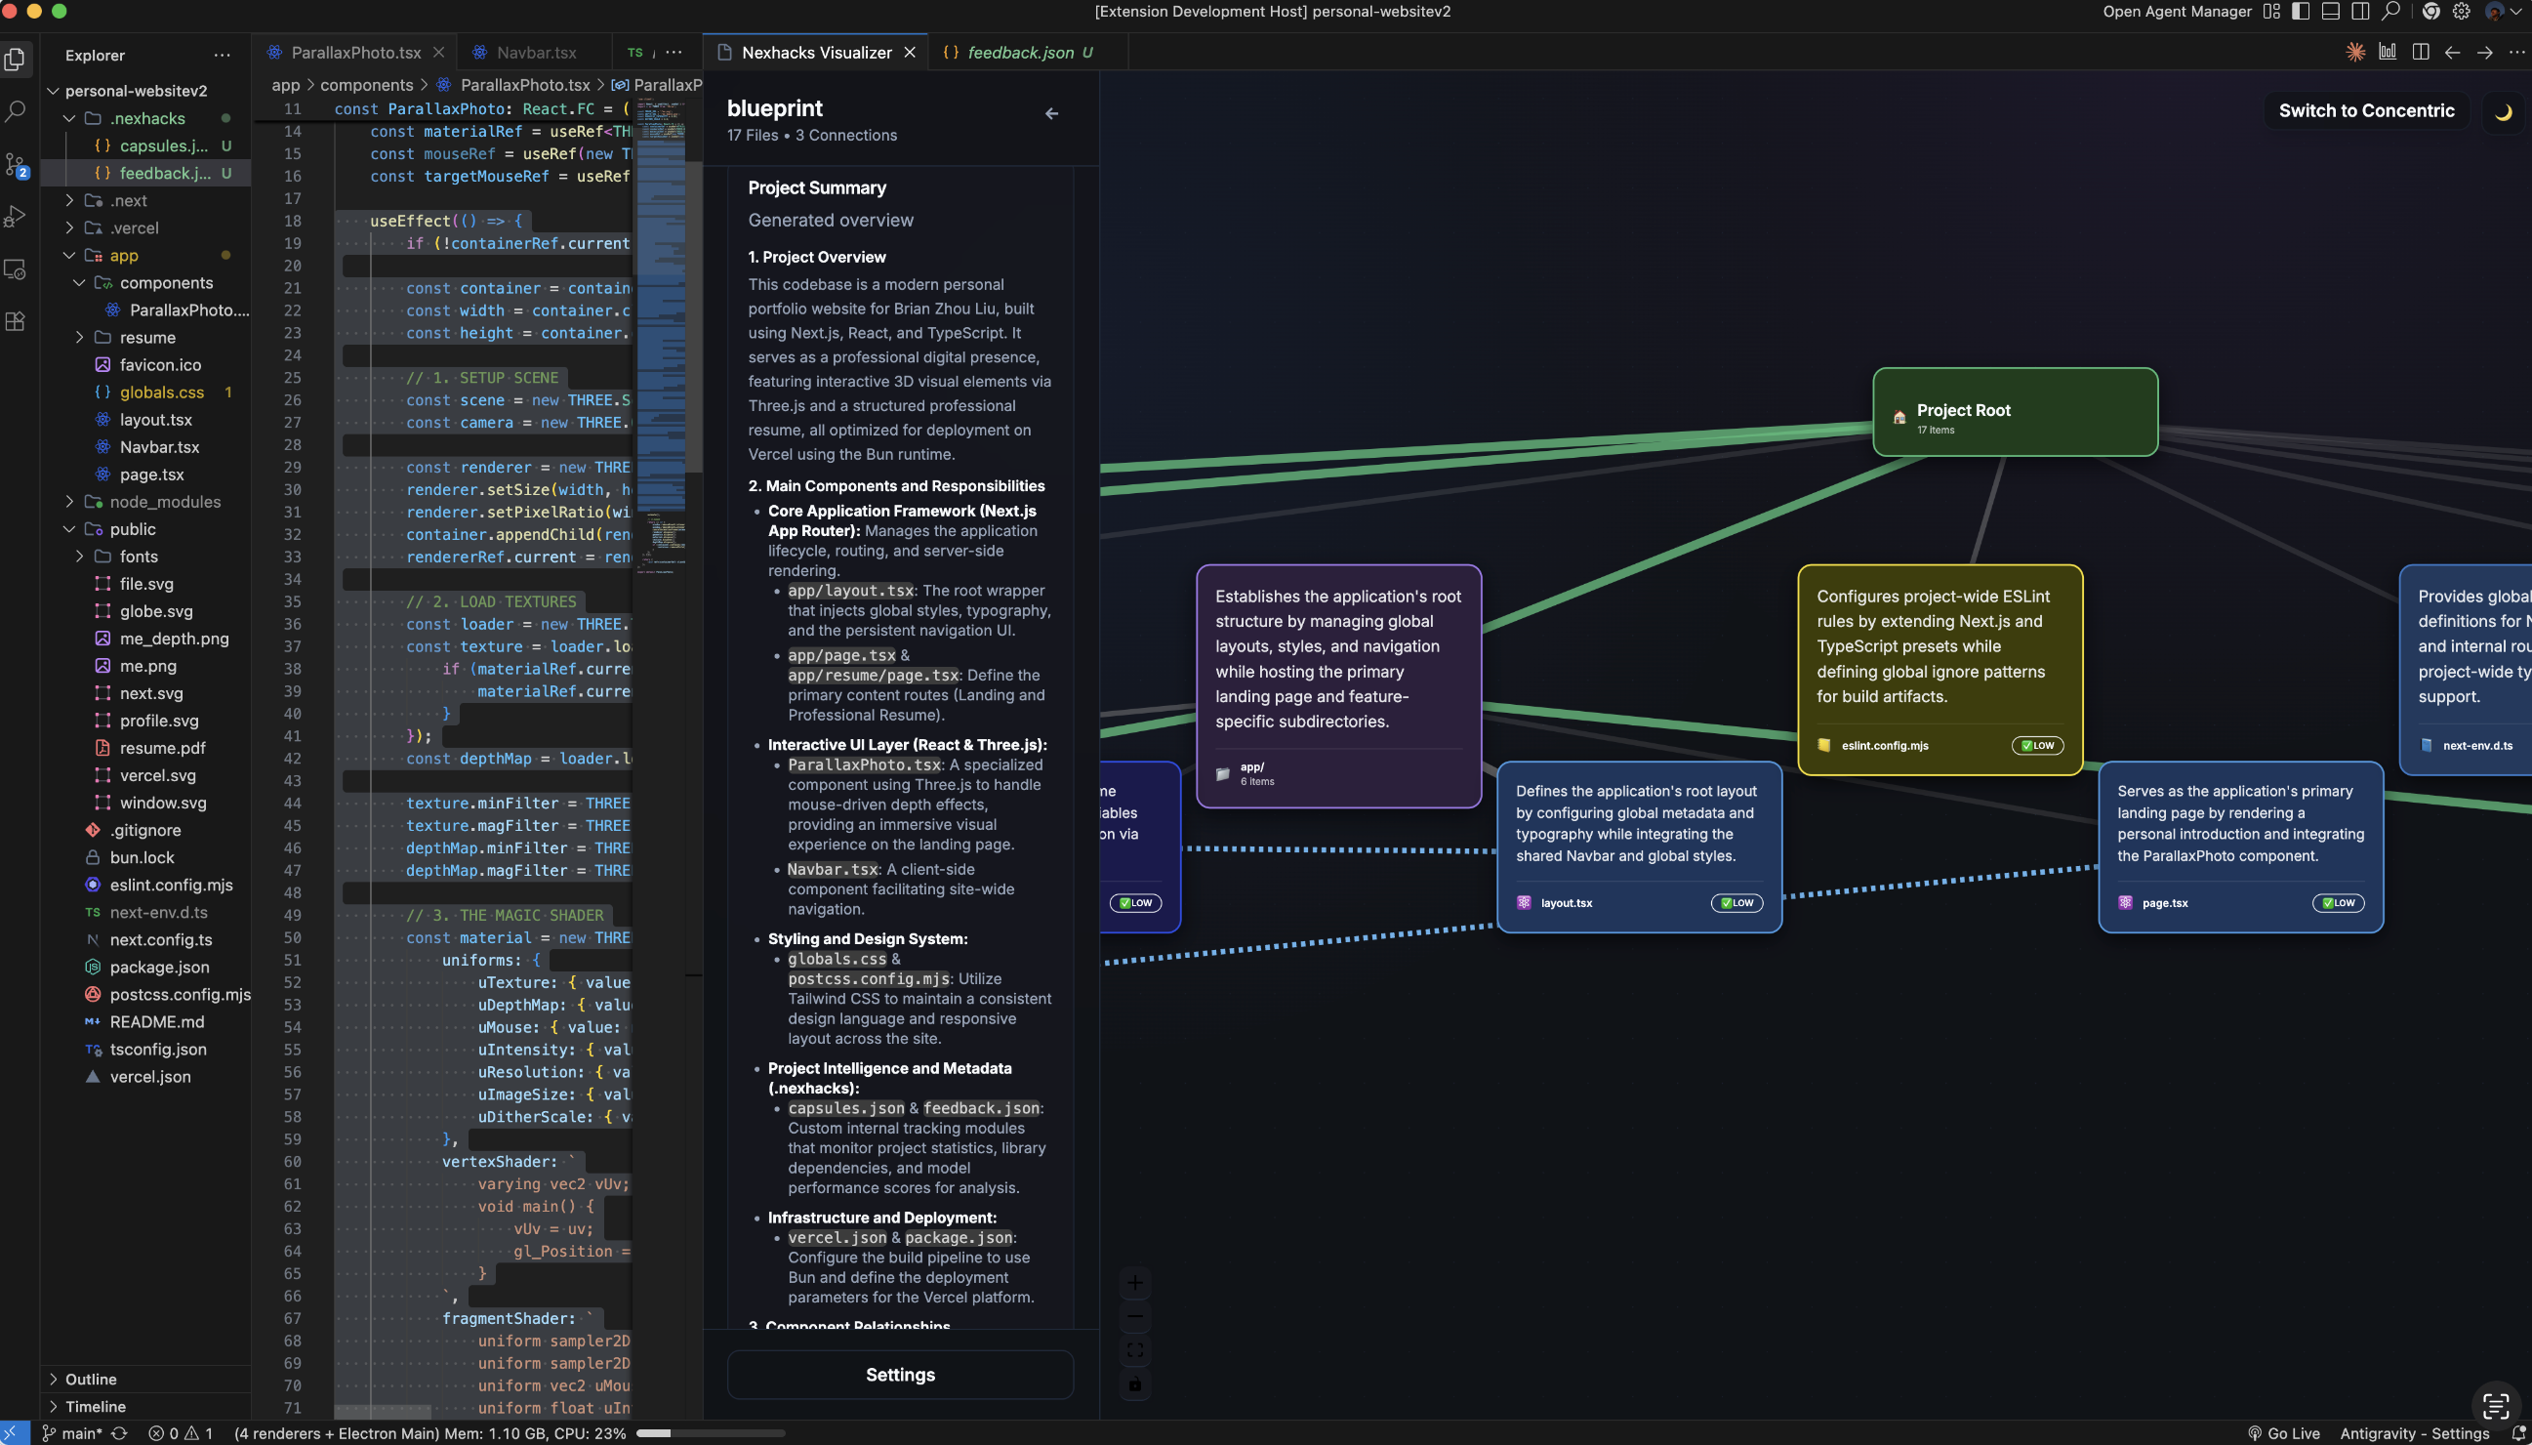The height and width of the screenshot is (1445, 2532).
Task: Toggle dark mode with the moon button
Action: (2504, 111)
